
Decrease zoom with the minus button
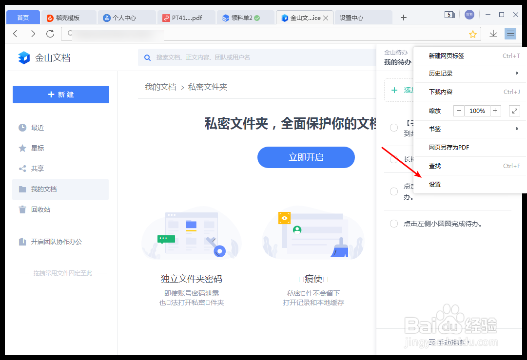[x=459, y=111]
